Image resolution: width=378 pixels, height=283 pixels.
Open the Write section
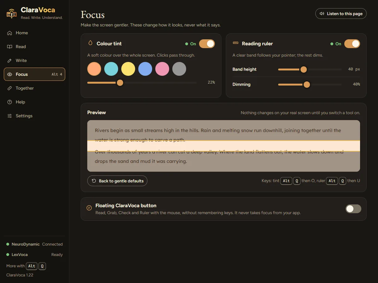[34, 60]
